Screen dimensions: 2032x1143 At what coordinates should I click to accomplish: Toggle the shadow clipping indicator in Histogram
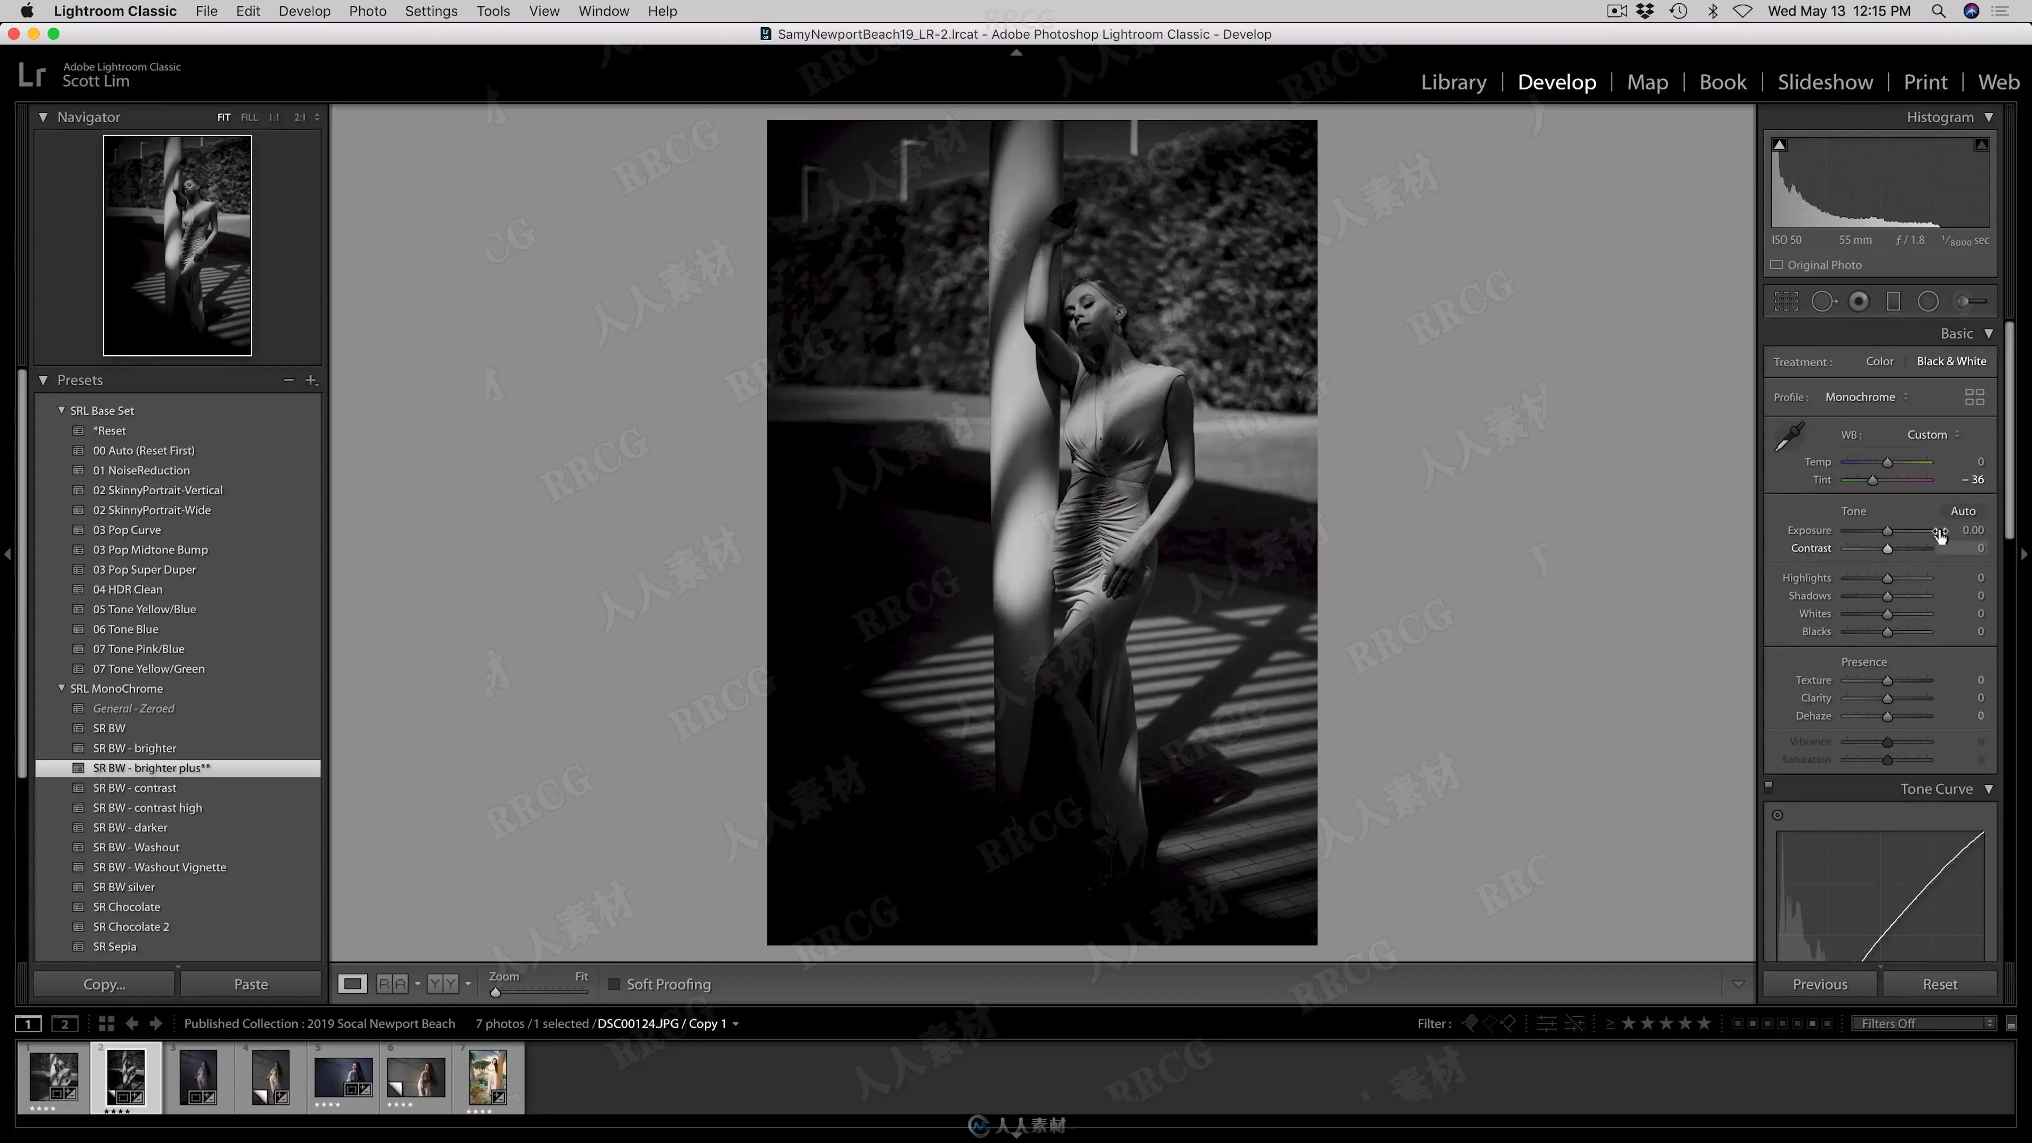pos(1779,144)
